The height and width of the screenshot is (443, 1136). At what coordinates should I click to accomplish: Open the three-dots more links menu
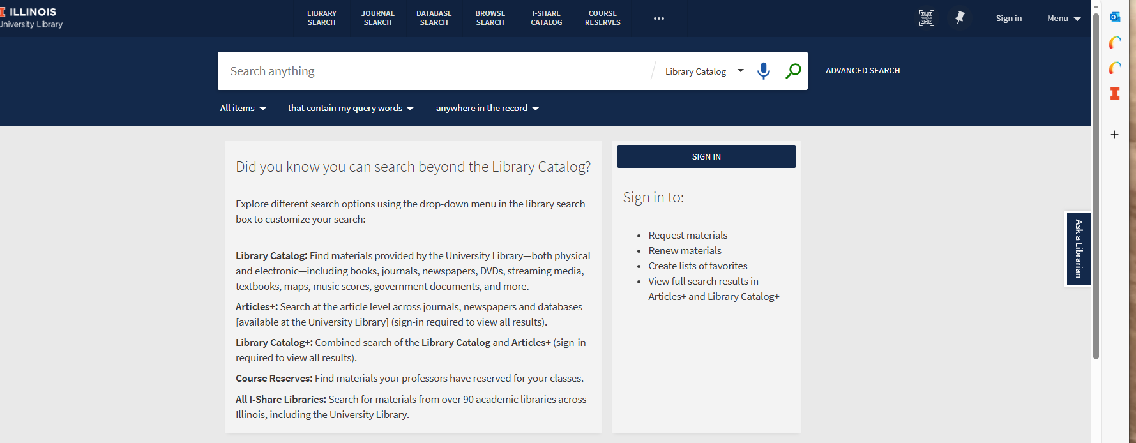[659, 19]
